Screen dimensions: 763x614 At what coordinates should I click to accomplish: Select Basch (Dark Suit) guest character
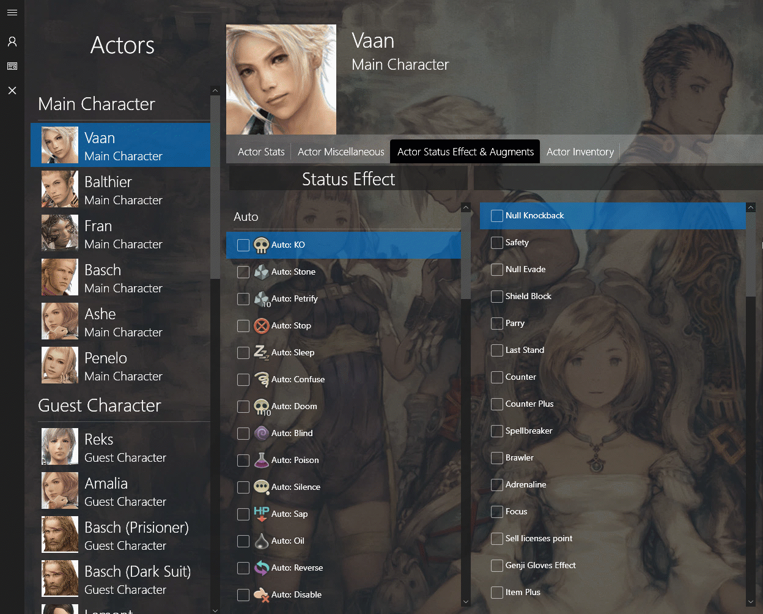[x=120, y=579]
